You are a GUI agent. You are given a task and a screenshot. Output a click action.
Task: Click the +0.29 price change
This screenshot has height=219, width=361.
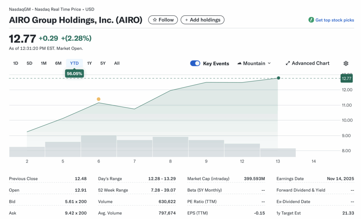coord(48,38)
